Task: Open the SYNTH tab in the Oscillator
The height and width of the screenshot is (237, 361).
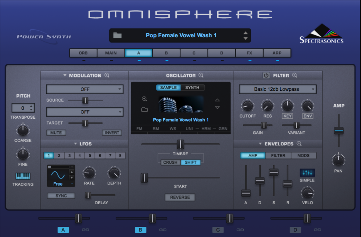Action: click(192, 87)
